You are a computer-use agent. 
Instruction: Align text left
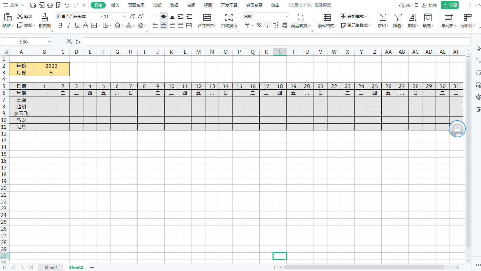point(155,25)
